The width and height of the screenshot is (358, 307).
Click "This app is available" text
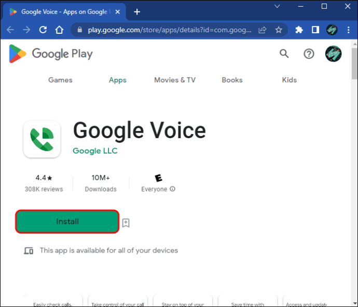pyautogui.click(x=108, y=250)
